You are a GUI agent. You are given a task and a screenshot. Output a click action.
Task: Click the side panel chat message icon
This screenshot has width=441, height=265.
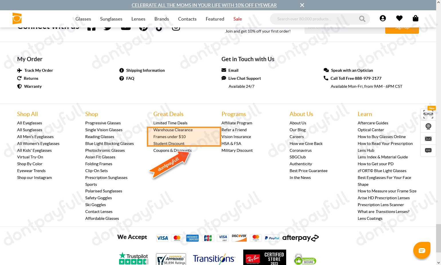428,150
